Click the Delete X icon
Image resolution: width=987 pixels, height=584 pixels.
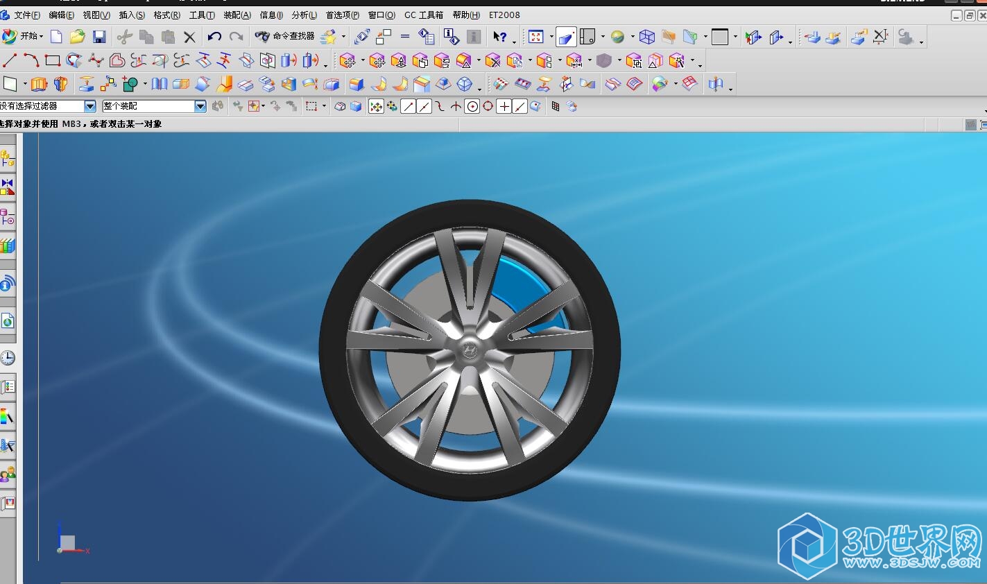pyautogui.click(x=189, y=37)
